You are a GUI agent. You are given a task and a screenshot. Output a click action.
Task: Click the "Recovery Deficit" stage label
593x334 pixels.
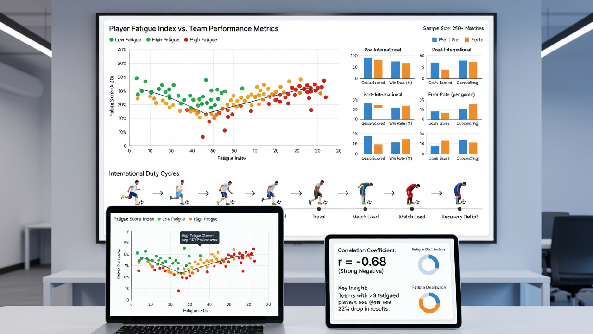(x=460, y=217)
